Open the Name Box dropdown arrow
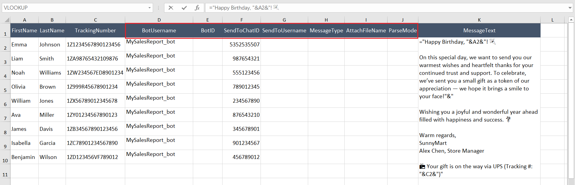The image size is (575, 185). 149,8
